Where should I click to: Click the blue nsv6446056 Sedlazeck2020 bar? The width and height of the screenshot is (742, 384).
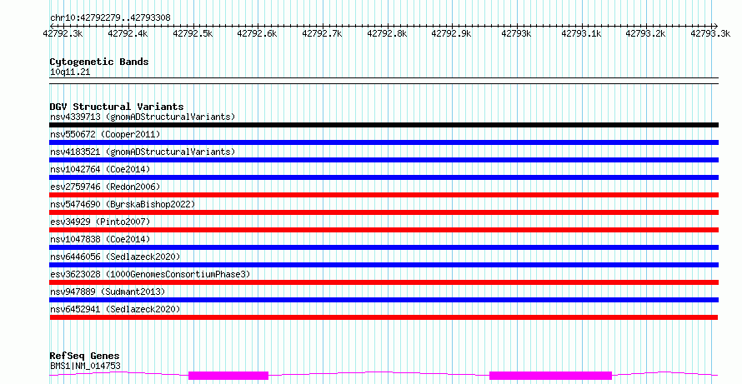click(384, 265)
